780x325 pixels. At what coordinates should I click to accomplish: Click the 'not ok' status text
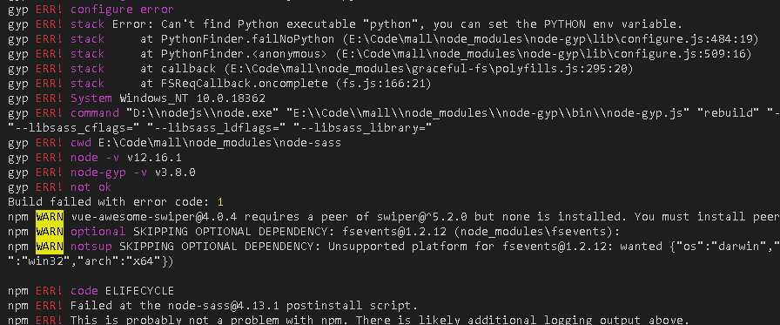pyautogui.click(x=91, y=187)
